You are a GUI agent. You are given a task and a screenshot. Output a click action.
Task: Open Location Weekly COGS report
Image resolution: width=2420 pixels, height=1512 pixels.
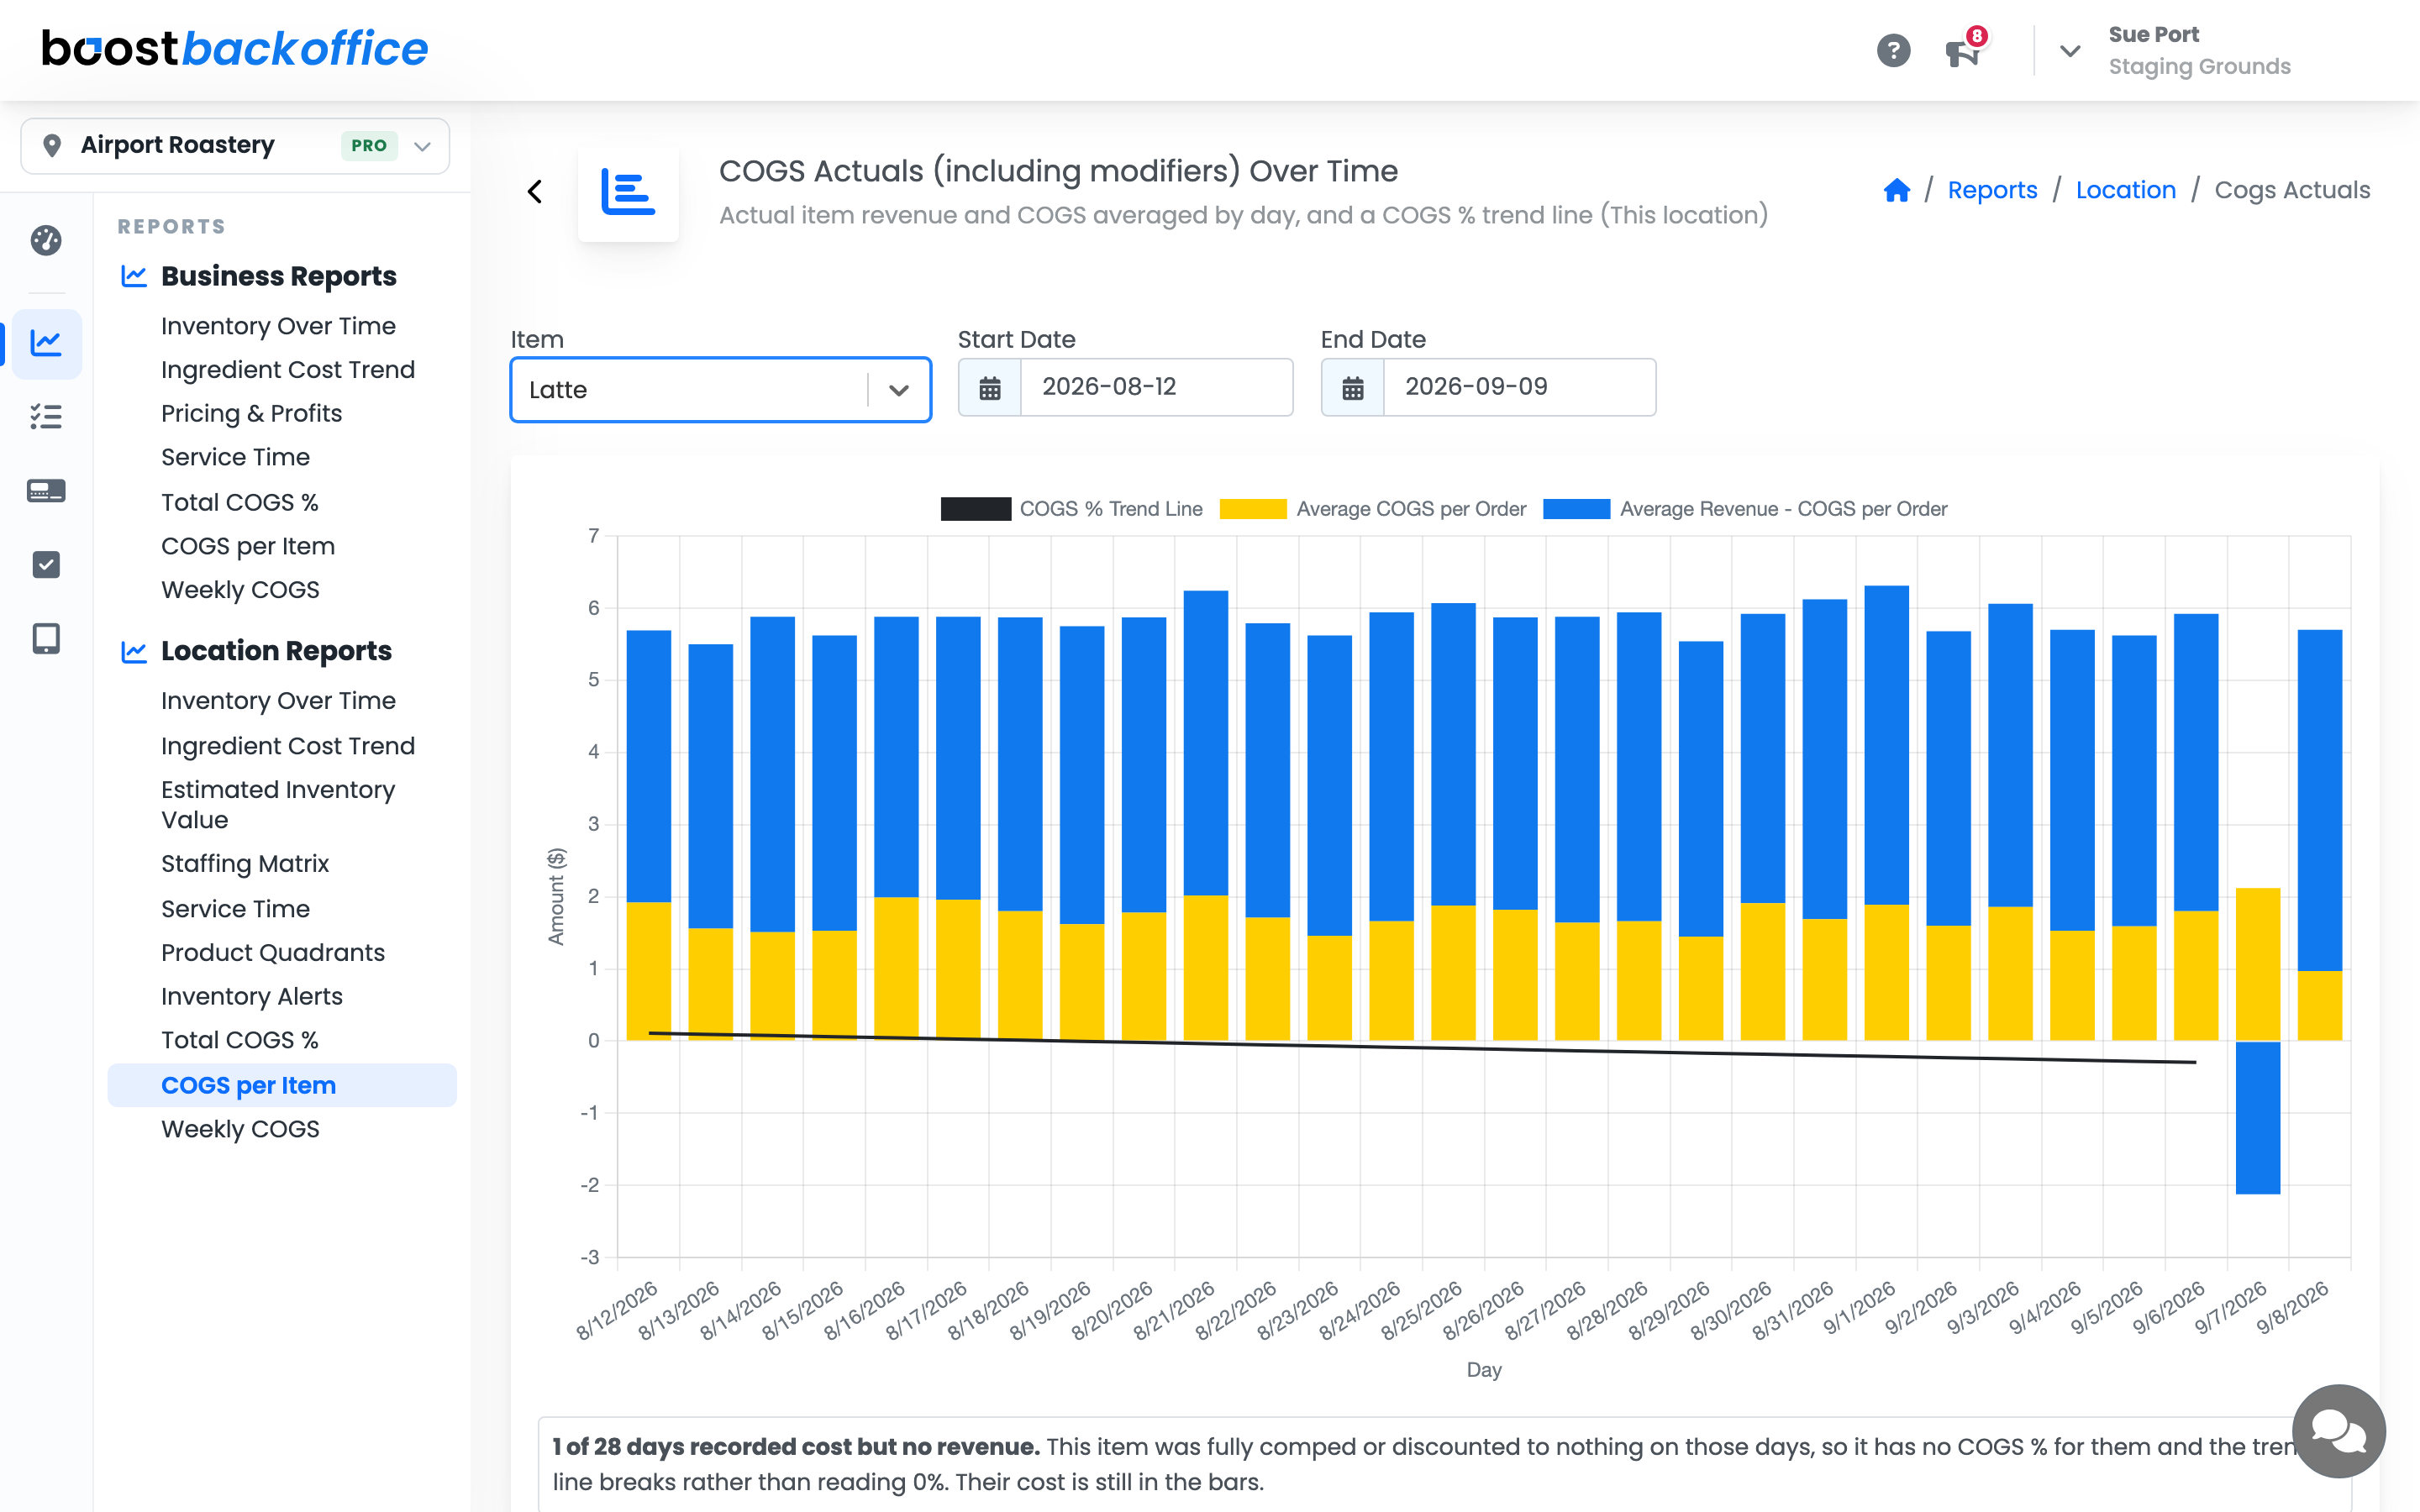tap(240, 1129)
